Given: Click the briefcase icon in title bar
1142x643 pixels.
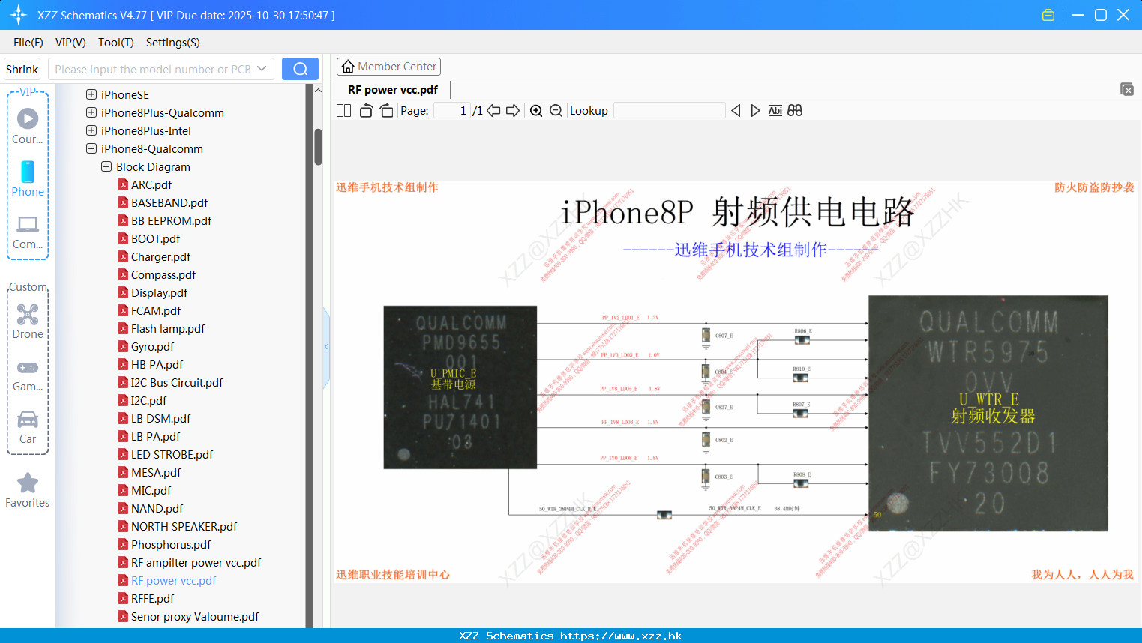Looking at the screenshot, I should pyautogui.click(x=1048, y=15).
